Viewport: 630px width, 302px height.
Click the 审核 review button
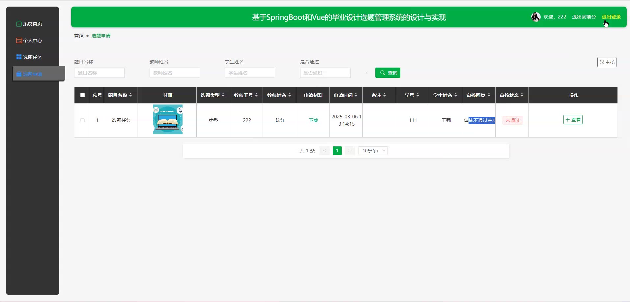point(607,62)
